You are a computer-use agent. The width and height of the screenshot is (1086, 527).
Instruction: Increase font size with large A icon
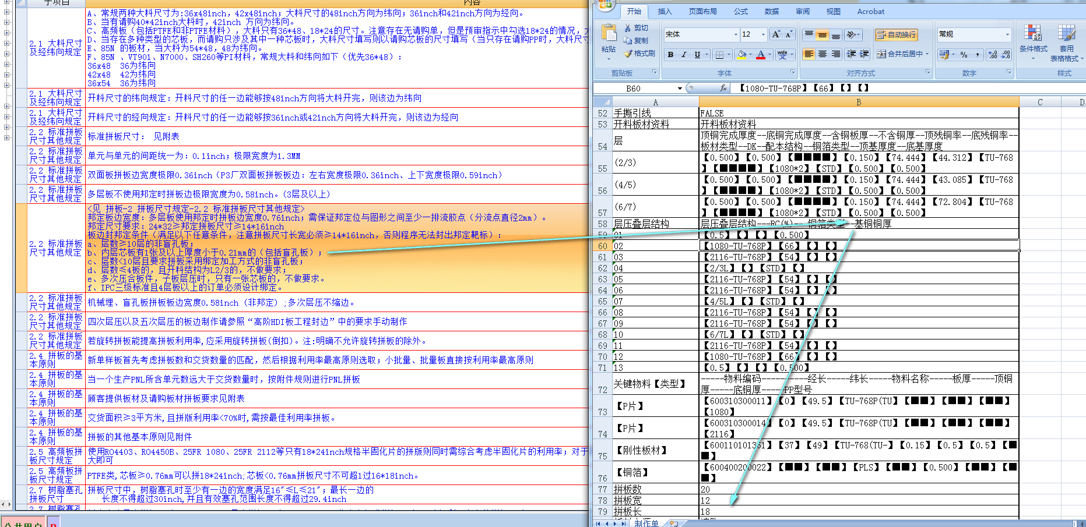tap(776, 35)
